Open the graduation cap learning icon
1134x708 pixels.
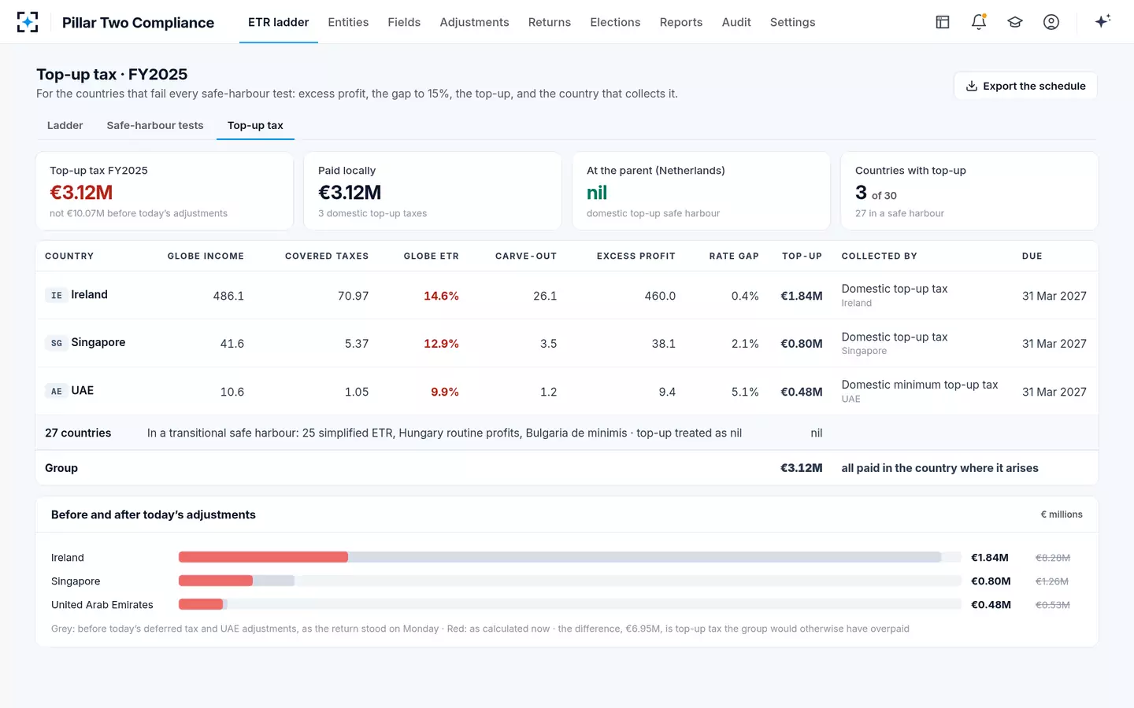pos(1015,22)
